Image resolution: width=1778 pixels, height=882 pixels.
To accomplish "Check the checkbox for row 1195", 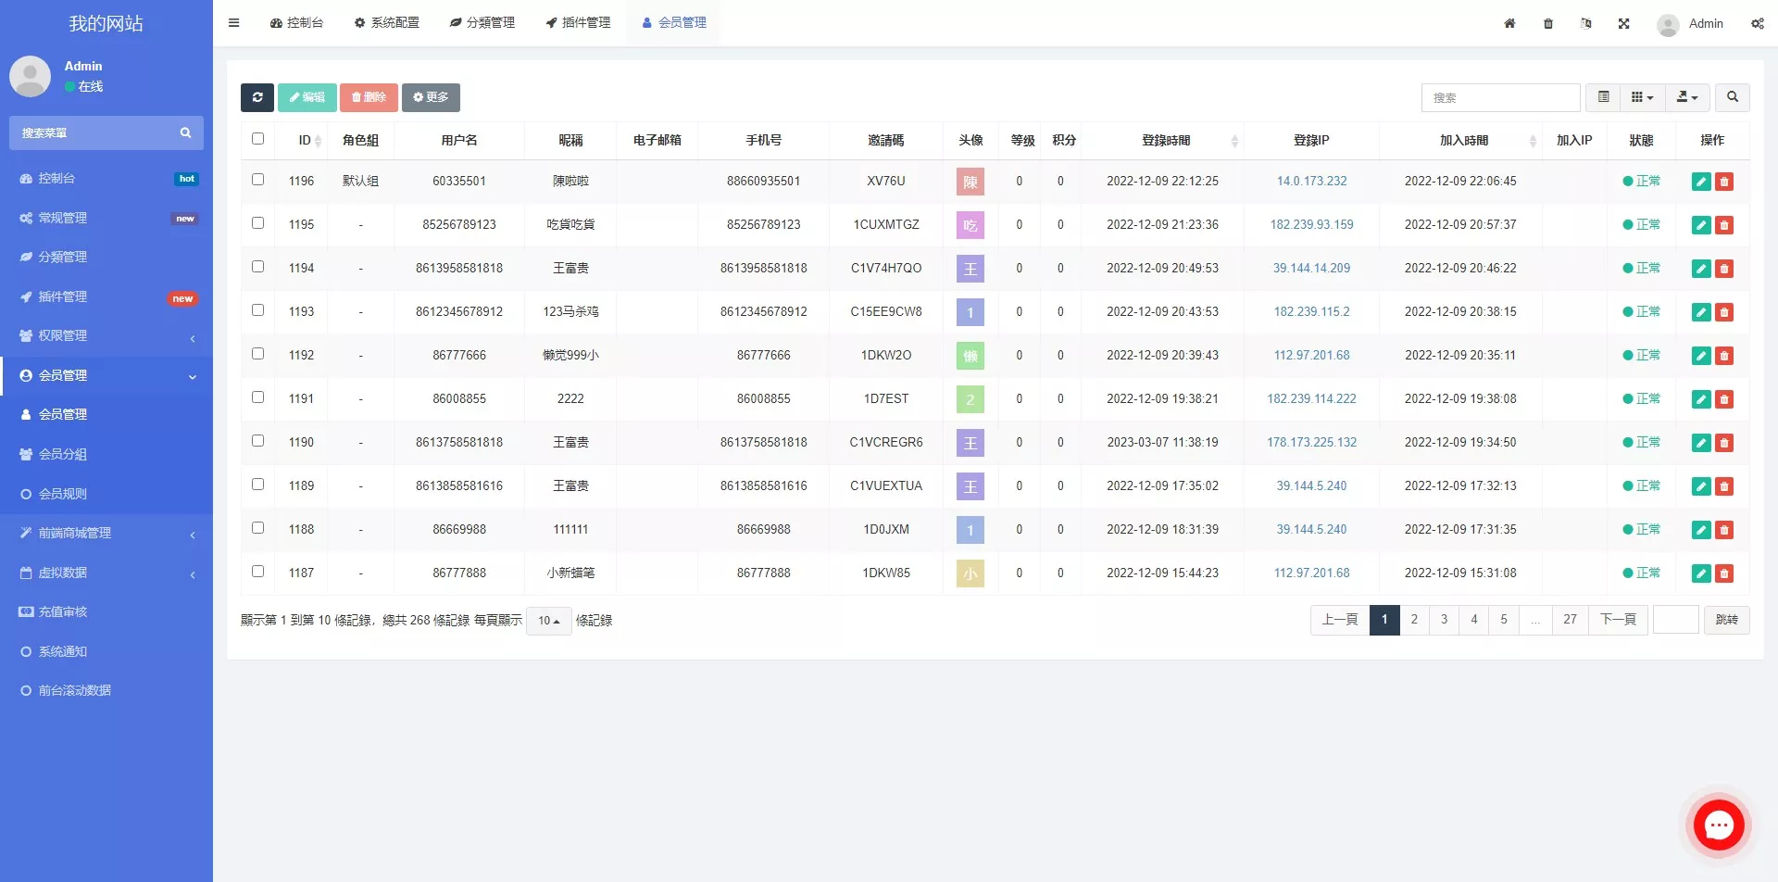I will pyautogui.click(x=258, y=223).
